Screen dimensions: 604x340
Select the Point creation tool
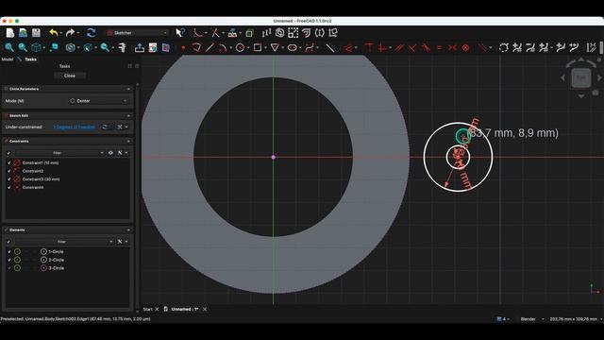tap(183, 48)
